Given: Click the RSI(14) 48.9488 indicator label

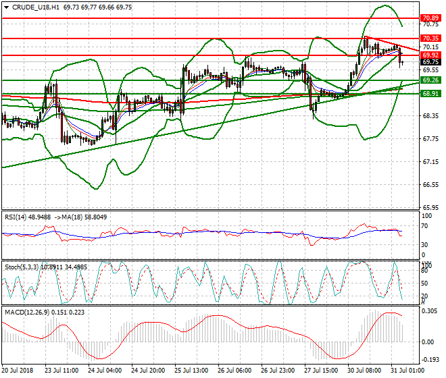Looking at the screenshot, I should pos(28,217).
